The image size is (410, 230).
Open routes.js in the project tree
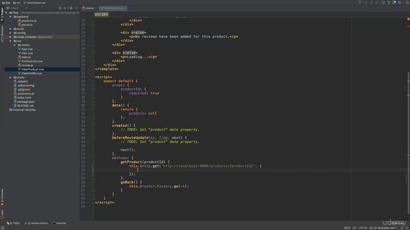click(26, 65)
